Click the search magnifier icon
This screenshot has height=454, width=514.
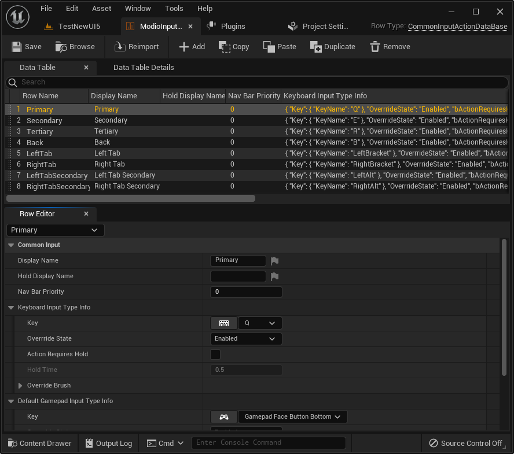click(13, 82)
